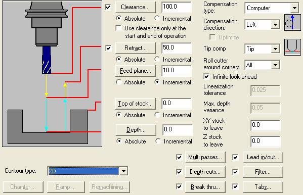Select Absolute for Feed plane
The width and height of the screenshot is (303, 195).
coord(119,82)
